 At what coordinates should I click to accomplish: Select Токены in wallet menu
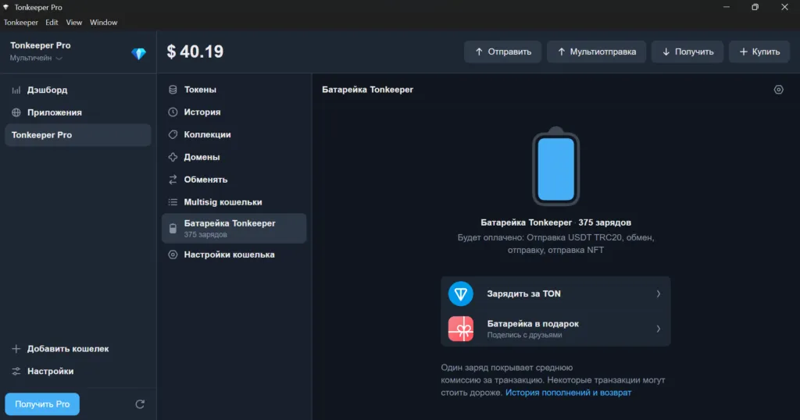(x=200, y=90)
